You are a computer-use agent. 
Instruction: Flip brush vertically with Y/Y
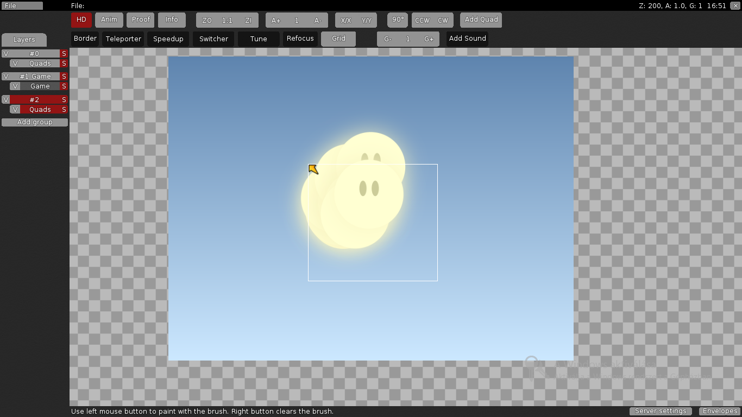coord(367,21)
